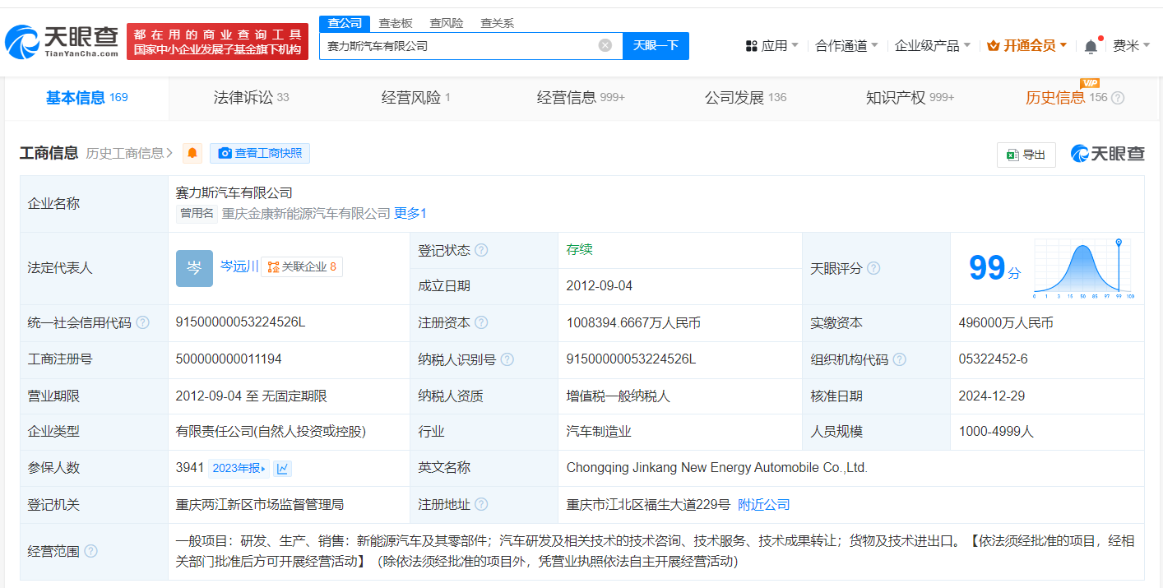The width and height of the screenshot is (1163, 588).
Task: Expand the 应用 dropdown menu
Action: [x=771, y=46]
